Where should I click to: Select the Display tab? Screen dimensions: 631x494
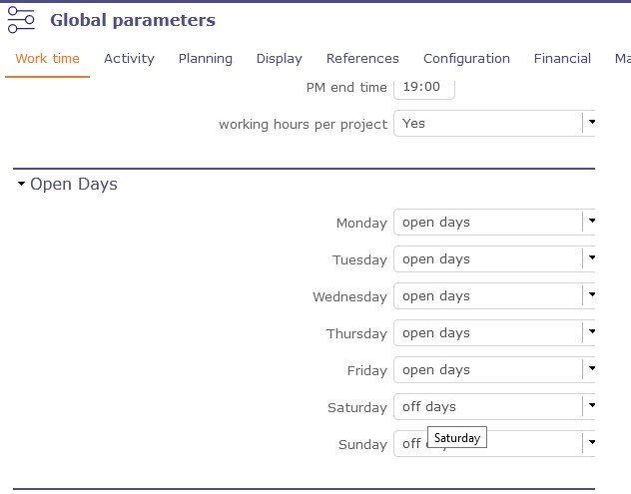(x=279, y=59)
